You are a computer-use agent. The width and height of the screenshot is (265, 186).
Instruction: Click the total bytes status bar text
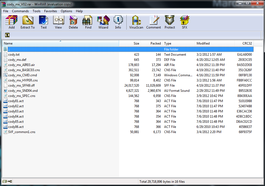162,182
